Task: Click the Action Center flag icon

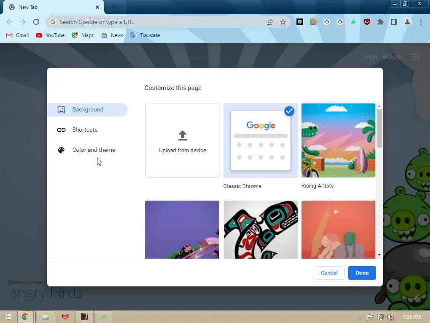Action: click(x=370, y=317)
